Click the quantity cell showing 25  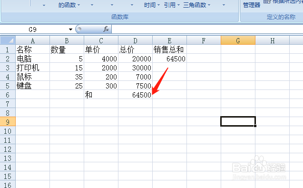click(67, 86)
